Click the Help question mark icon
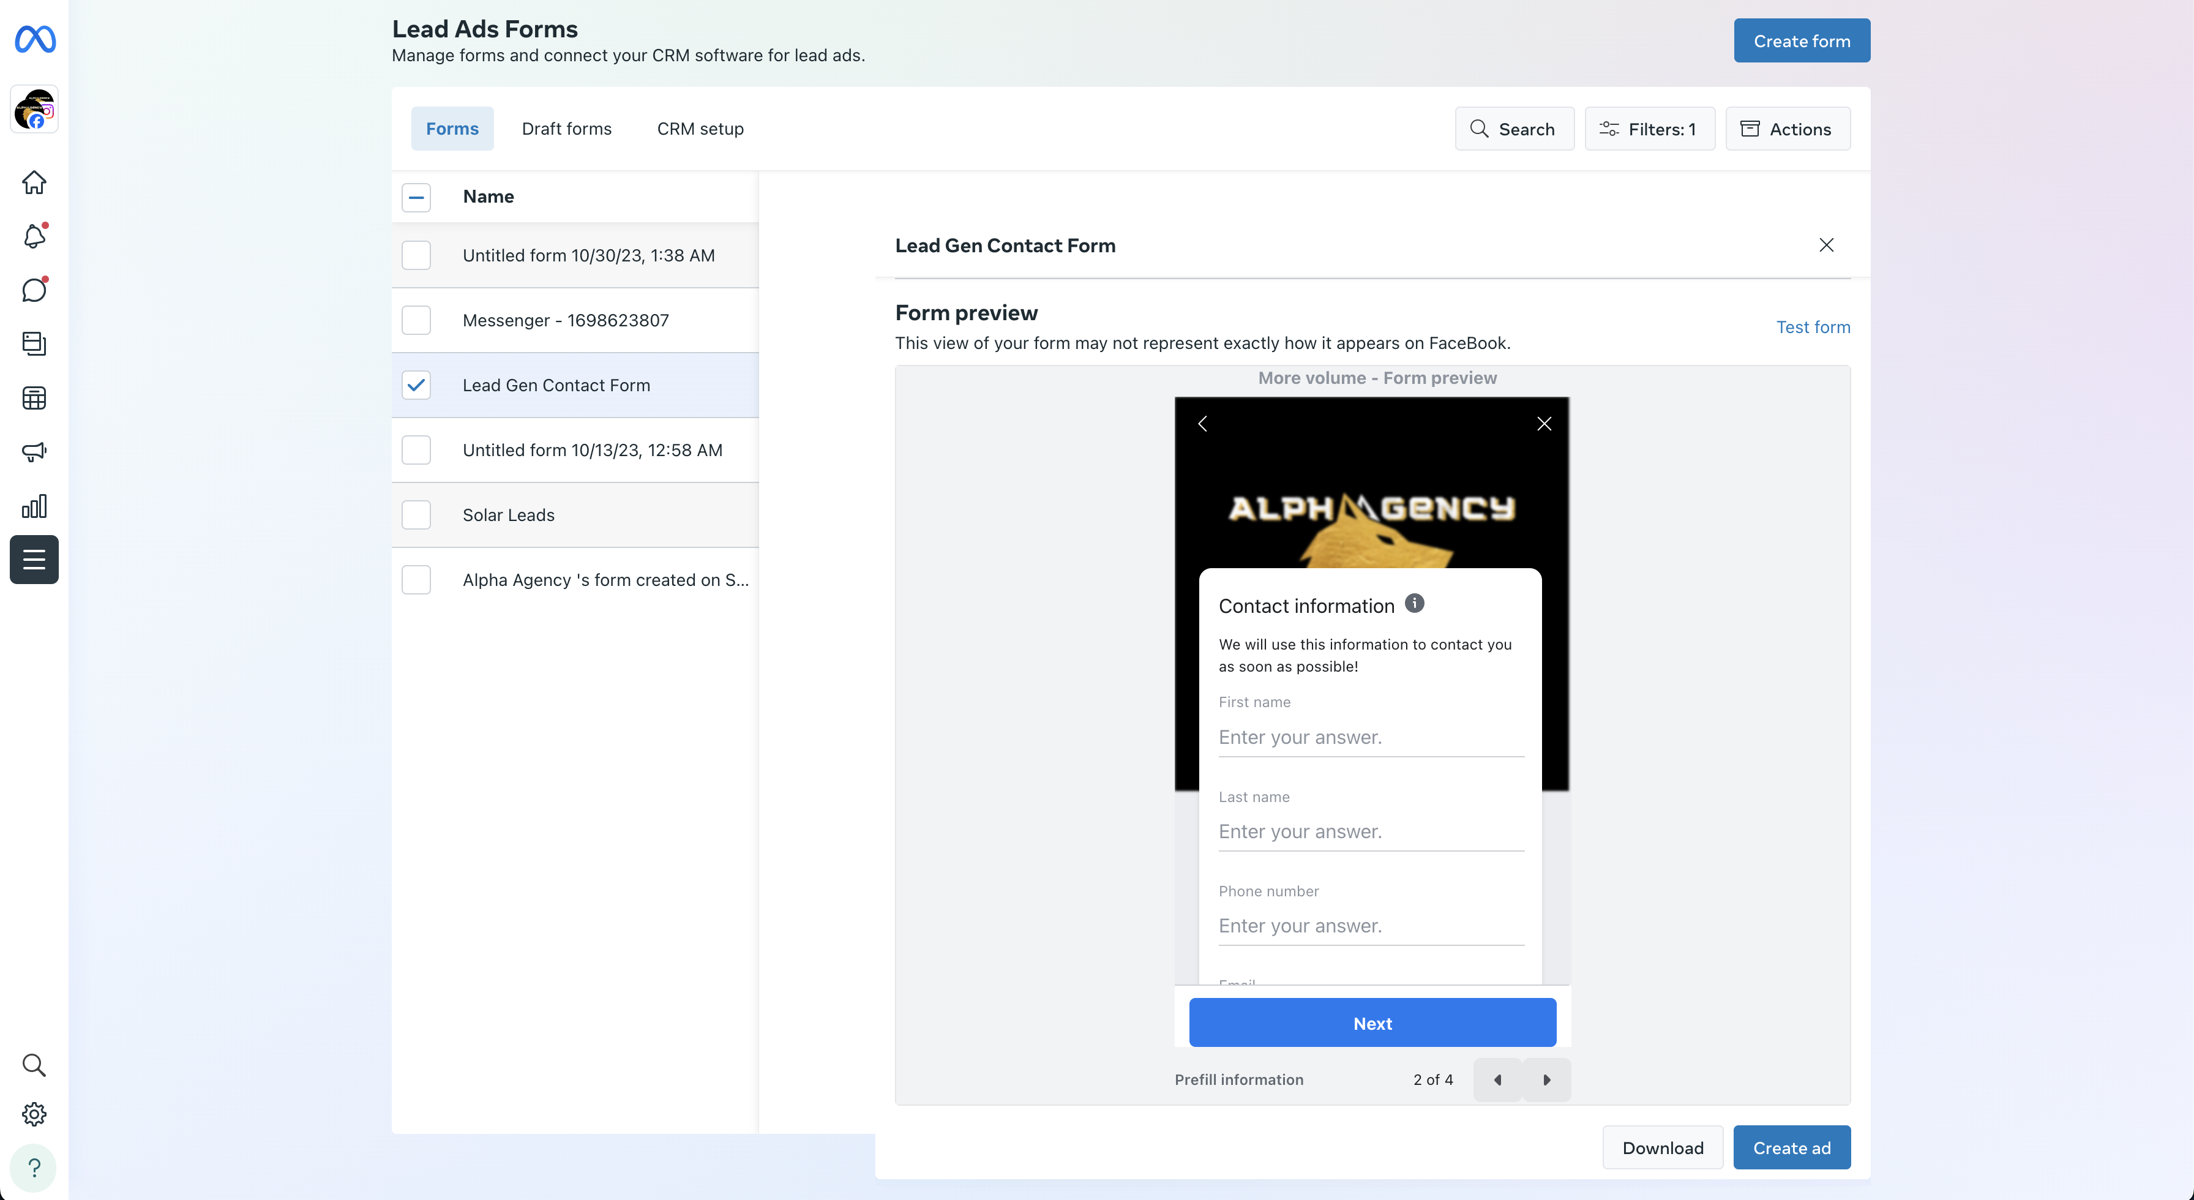Image resolution: width=2194 pixels, height=1200 pixels. coord(34,1167)
